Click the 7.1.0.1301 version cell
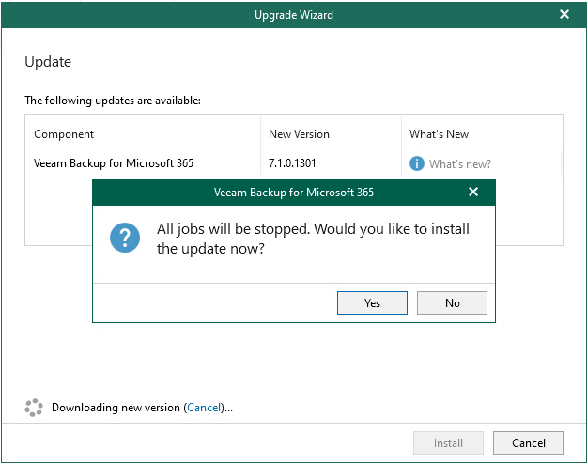 point(292,163)
